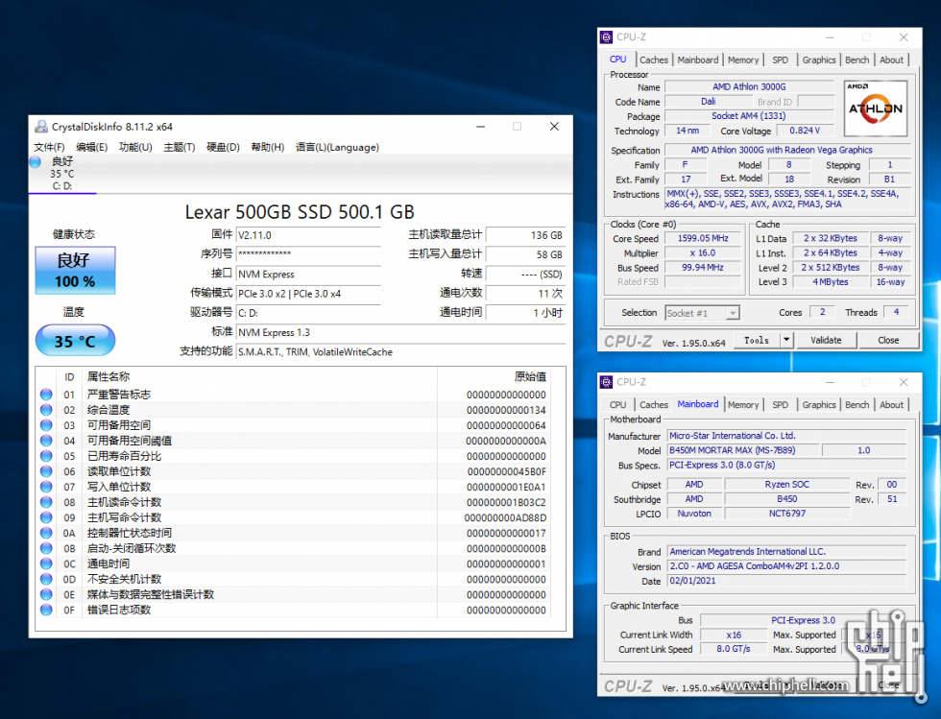The width and height of the screenshot is (941, 719).
Task: Open the About tab in upper CPU-Z window
Action: coord(892,60)
